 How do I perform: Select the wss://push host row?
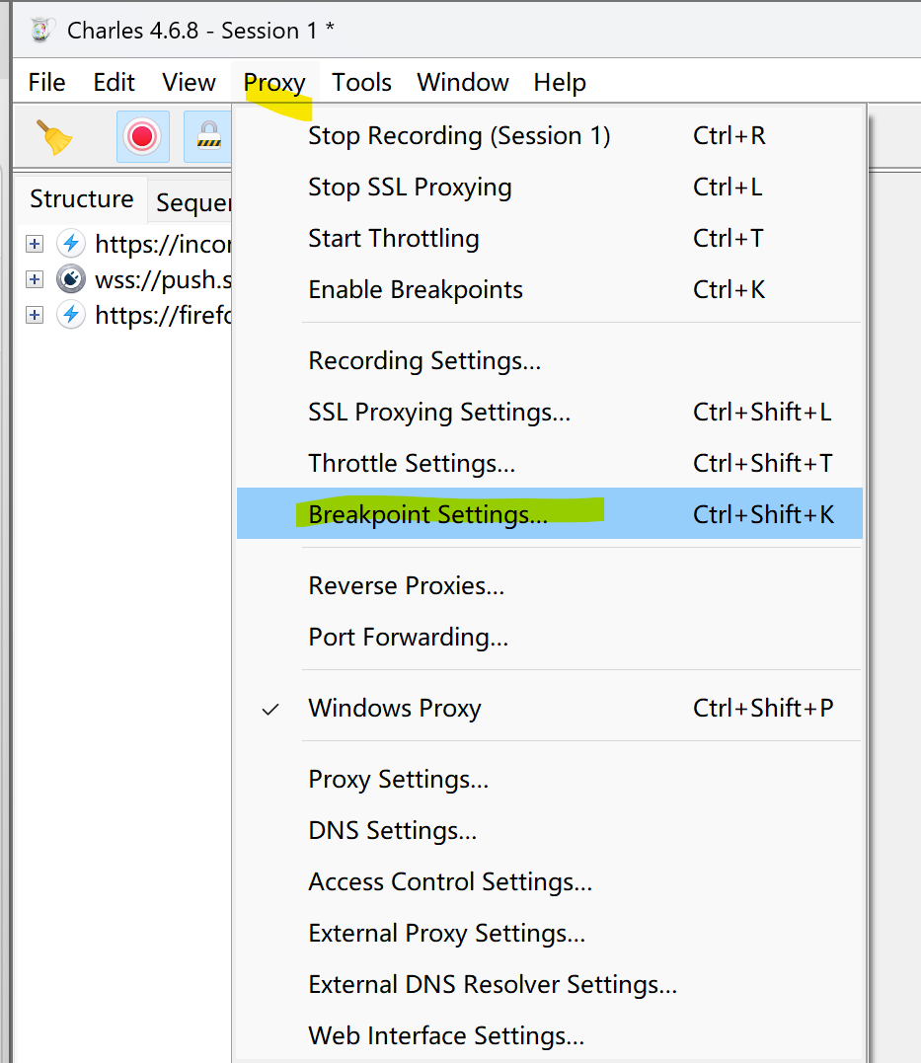163,280
